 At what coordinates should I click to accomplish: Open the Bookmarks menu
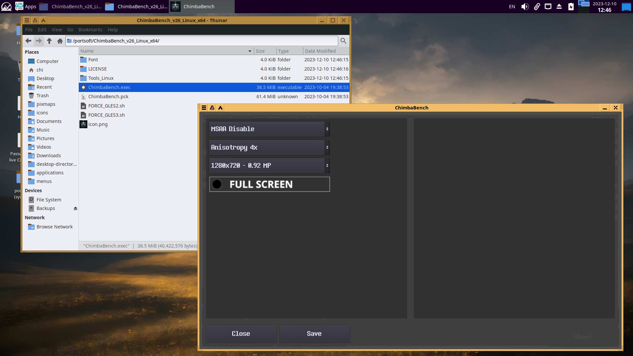tap(90, 30)
